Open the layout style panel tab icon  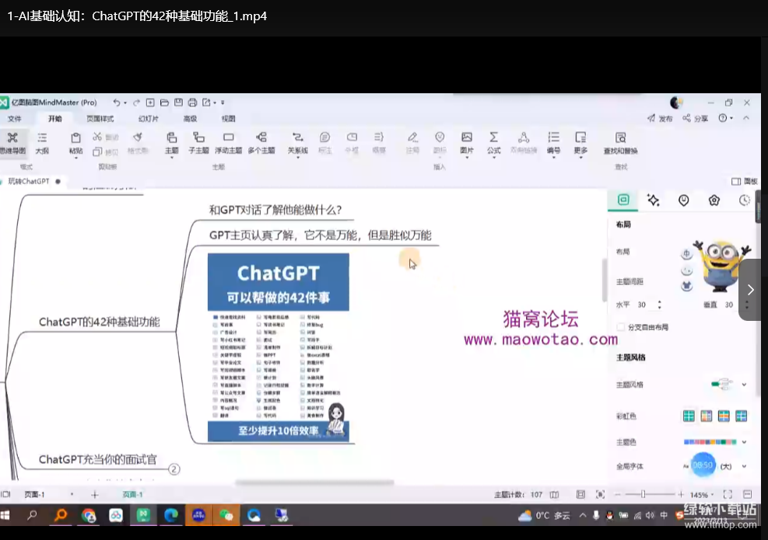point(623,200)
